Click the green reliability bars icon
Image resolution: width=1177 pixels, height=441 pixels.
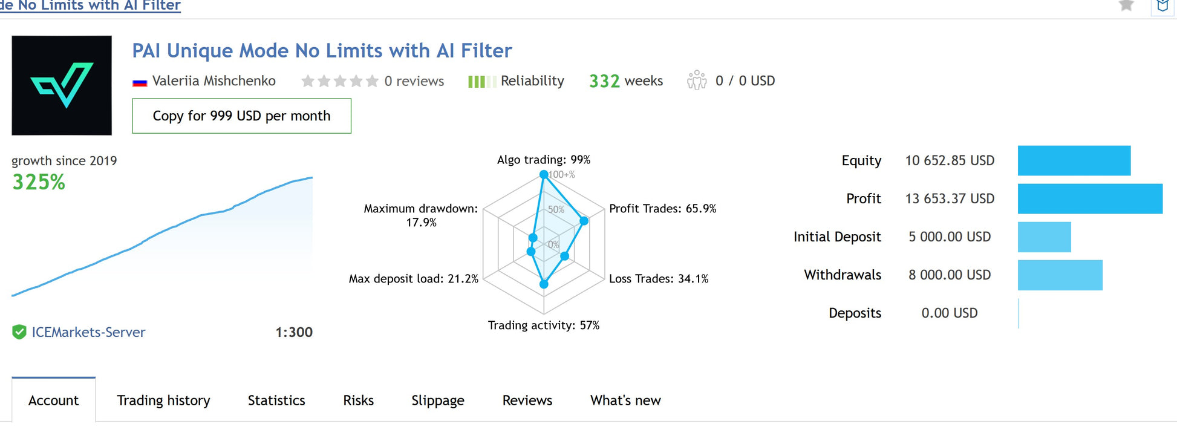click(481, 81)
